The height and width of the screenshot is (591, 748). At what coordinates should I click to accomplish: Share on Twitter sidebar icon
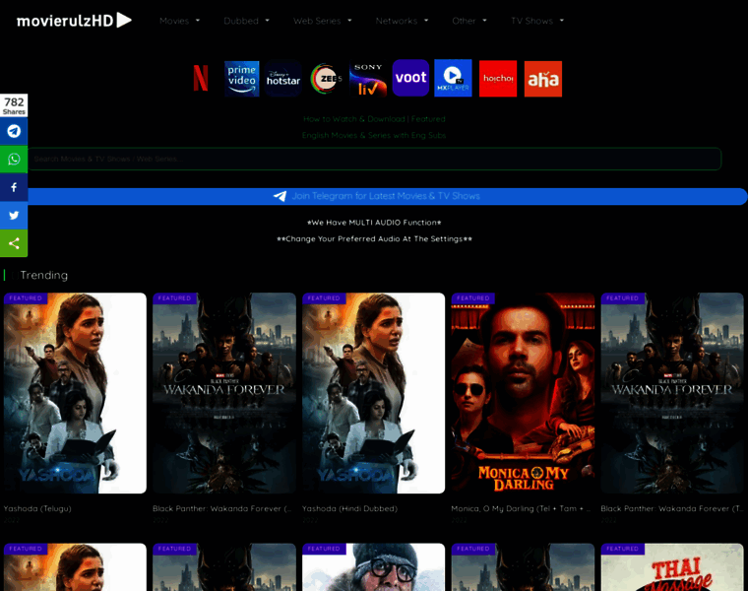click(x=14, y=215)
